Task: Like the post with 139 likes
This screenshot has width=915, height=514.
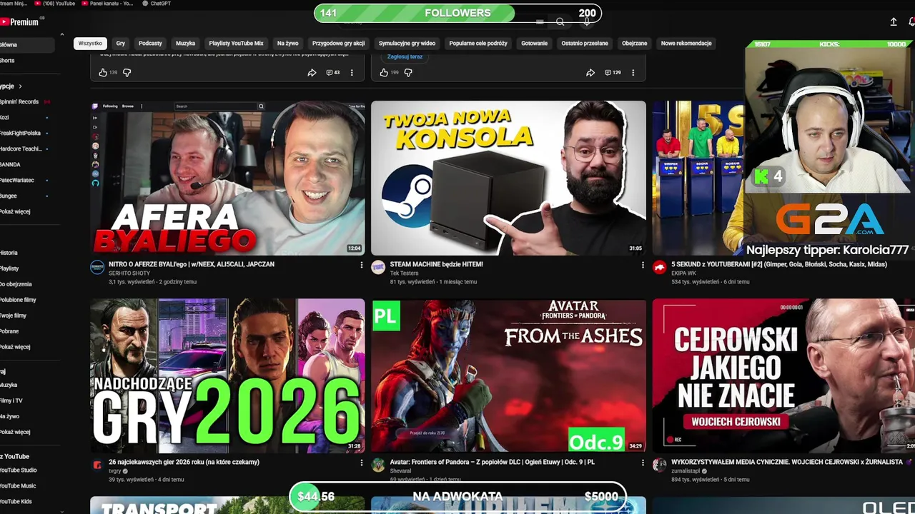Action: point(102,73)
